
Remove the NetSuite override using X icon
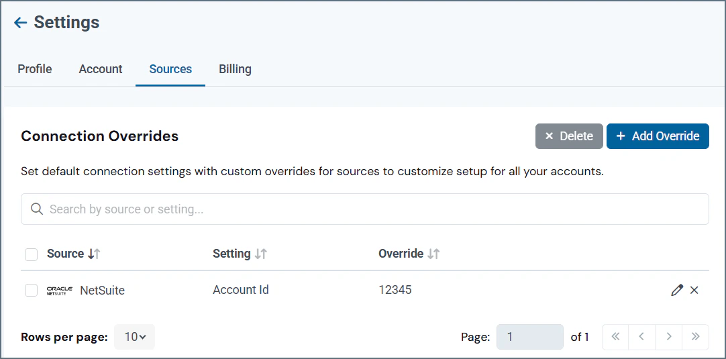click(694, 290)
